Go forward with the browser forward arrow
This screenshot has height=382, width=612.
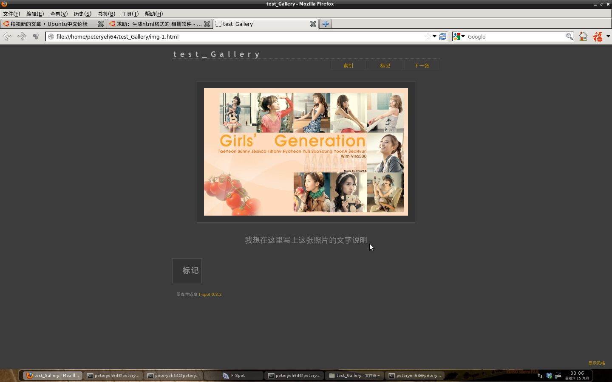tap(22, 37)
